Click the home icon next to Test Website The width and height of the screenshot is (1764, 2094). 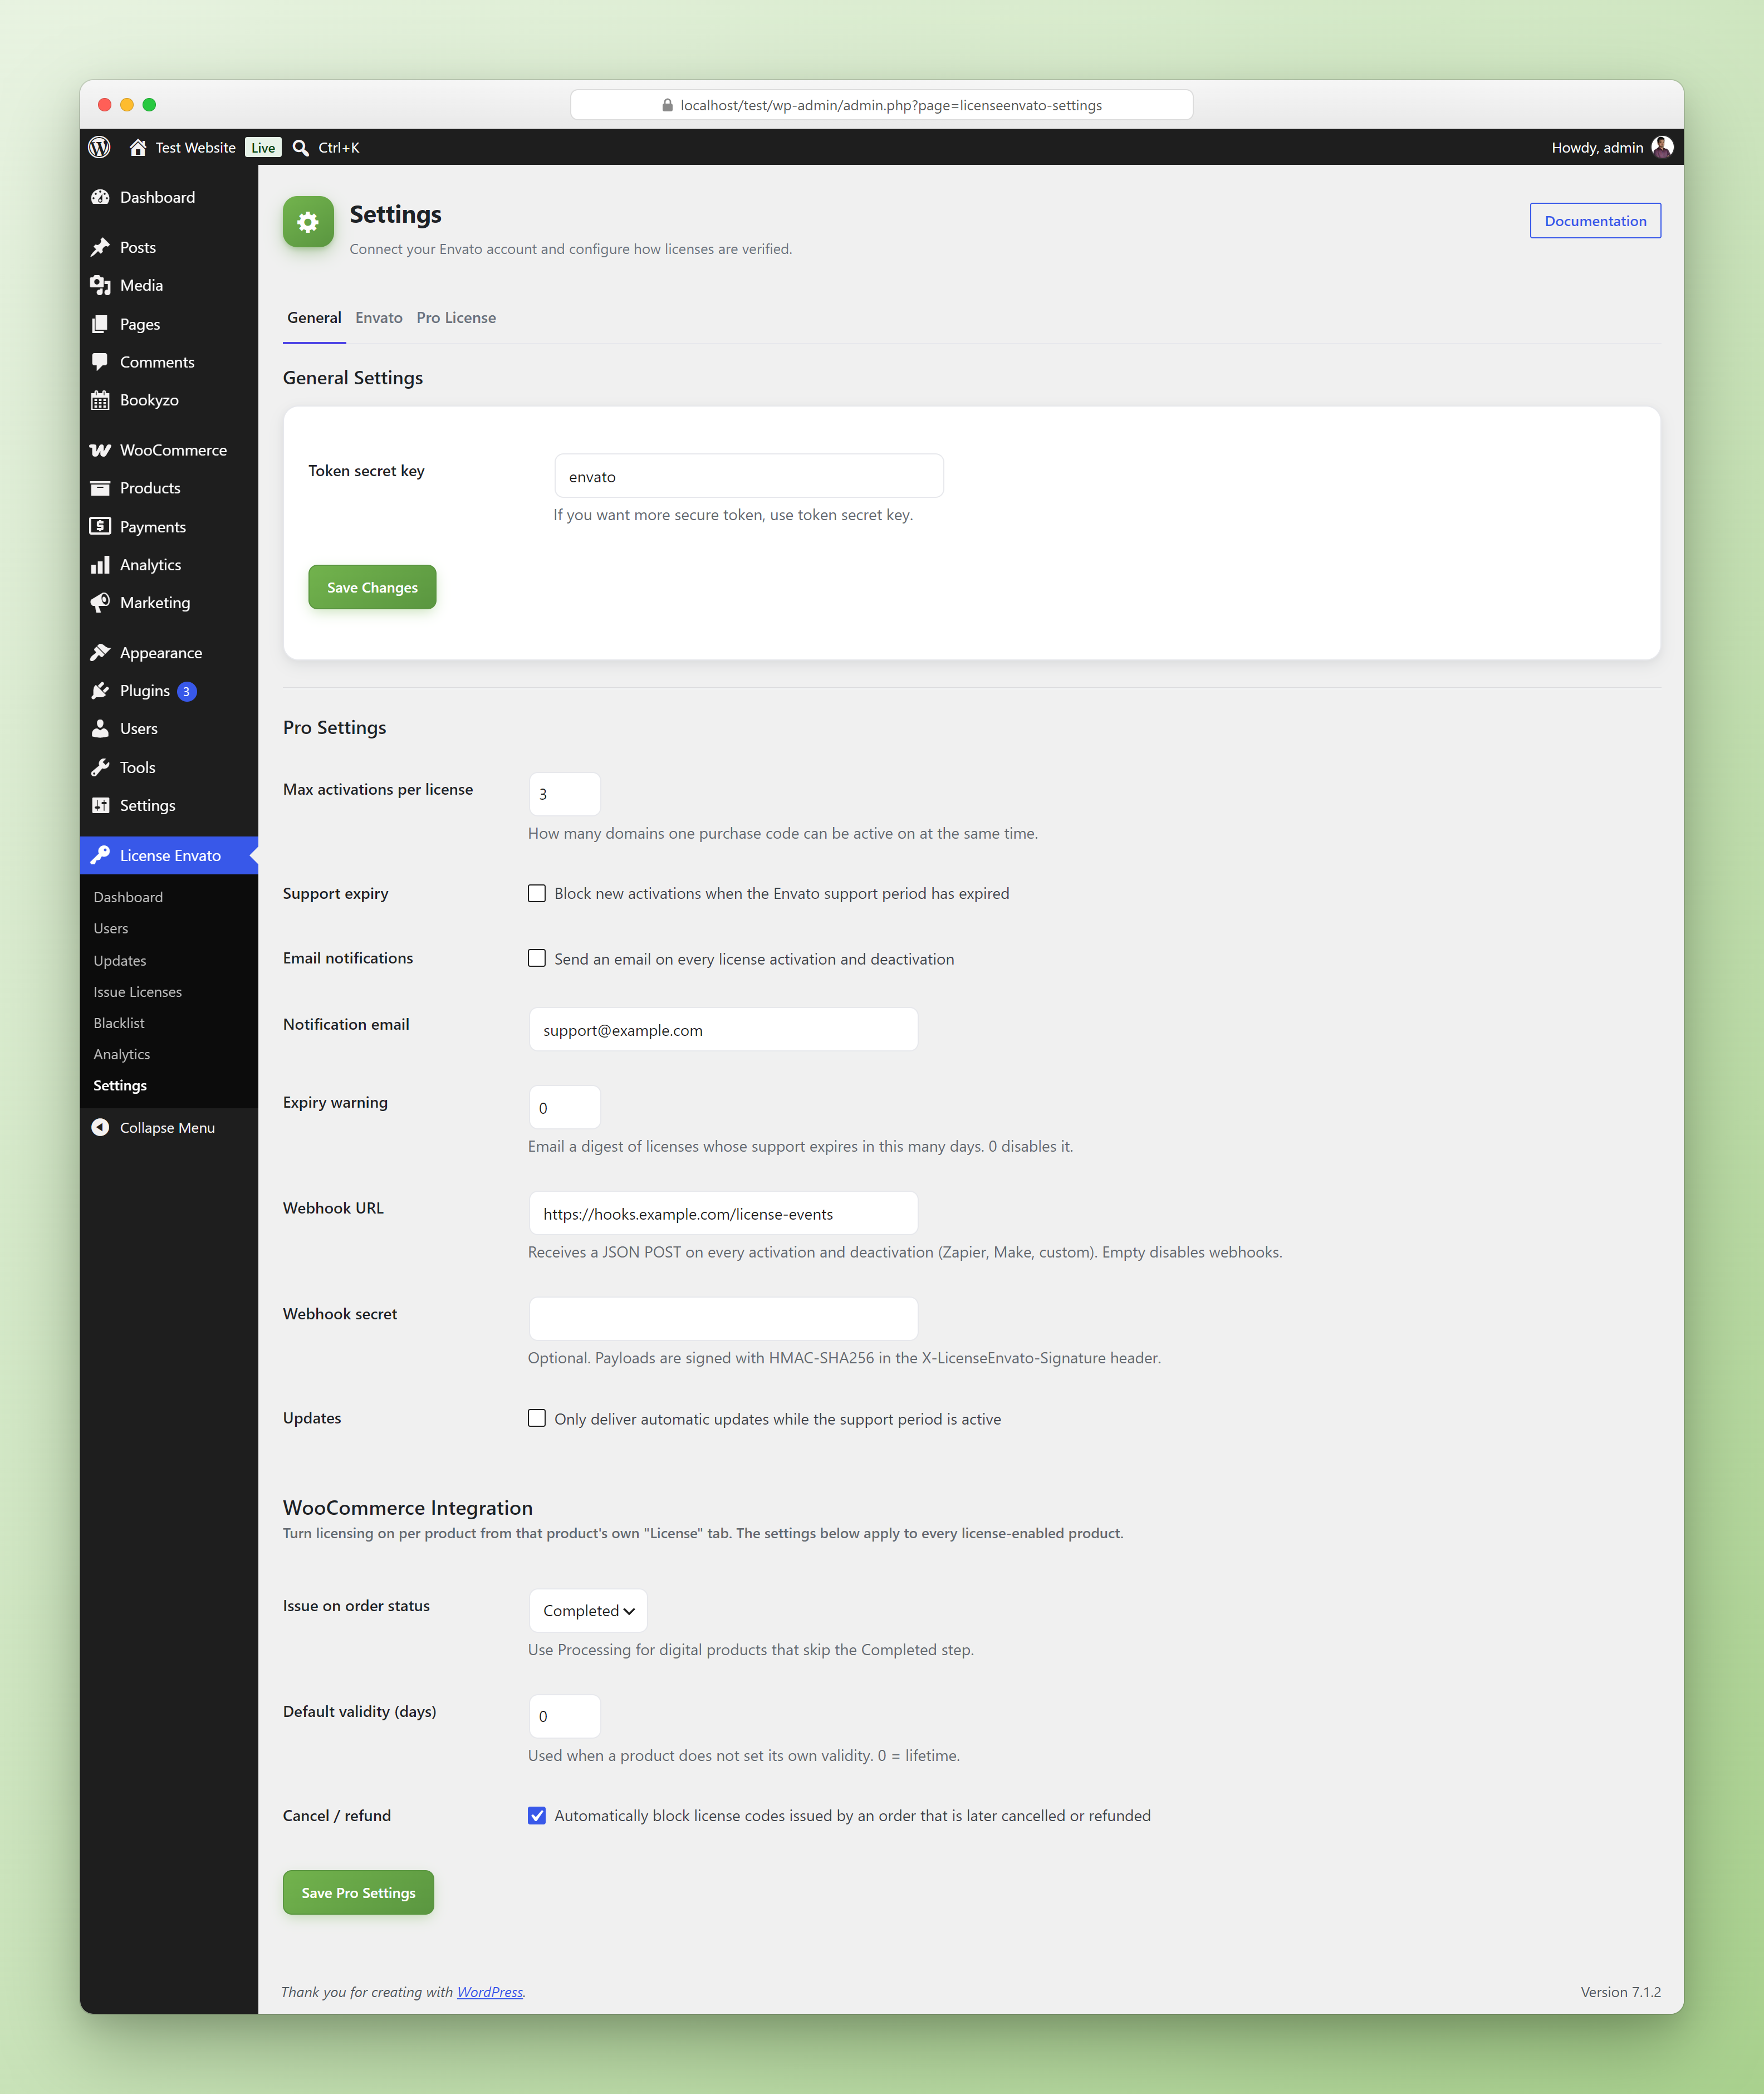coord(138,147)
